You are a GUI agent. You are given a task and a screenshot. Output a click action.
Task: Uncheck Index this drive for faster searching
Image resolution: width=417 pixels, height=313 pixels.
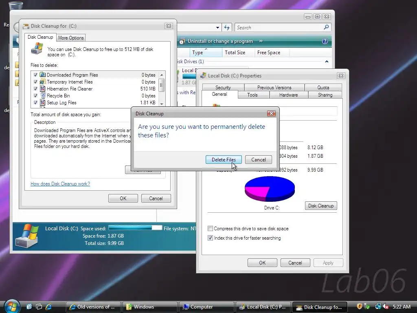(211, 238)
